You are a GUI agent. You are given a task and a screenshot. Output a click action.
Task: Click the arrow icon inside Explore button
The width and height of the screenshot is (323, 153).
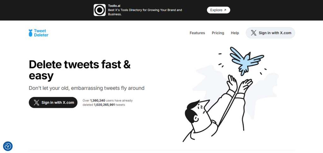pyautogui.click(x=225, y=10)
